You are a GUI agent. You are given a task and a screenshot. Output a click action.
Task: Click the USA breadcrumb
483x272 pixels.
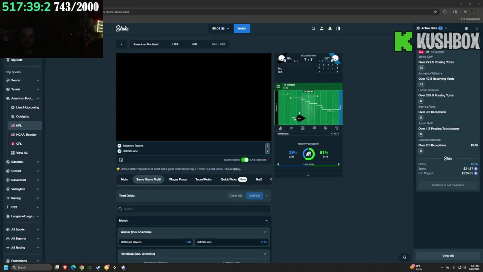(x=175, y=44)
